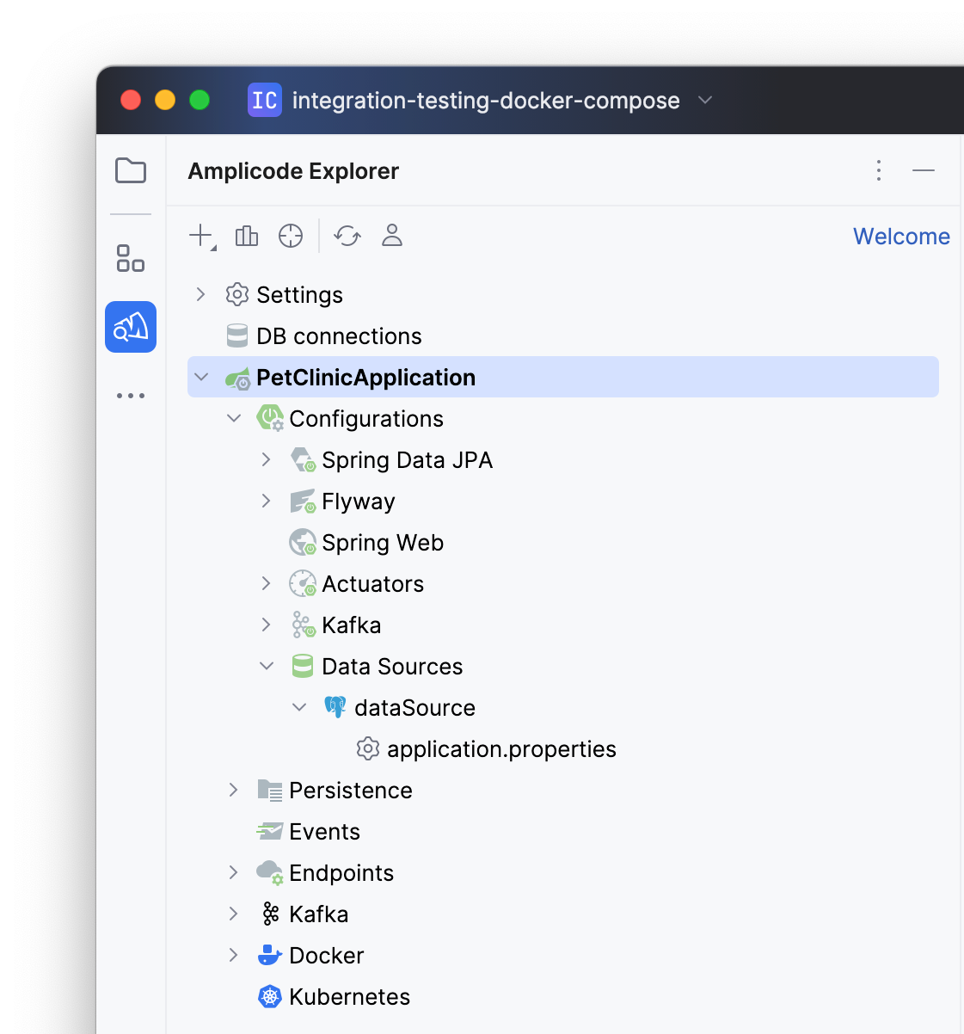Viewport: 964px width, 1034px height.
Task: Select the PetClinicApplication label
Action: tap(365, 378)
